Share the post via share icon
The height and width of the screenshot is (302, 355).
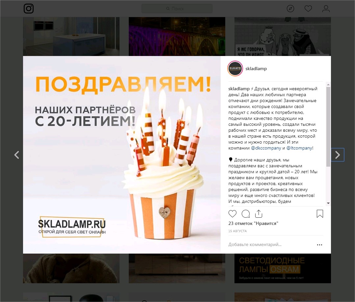(259, 214)
